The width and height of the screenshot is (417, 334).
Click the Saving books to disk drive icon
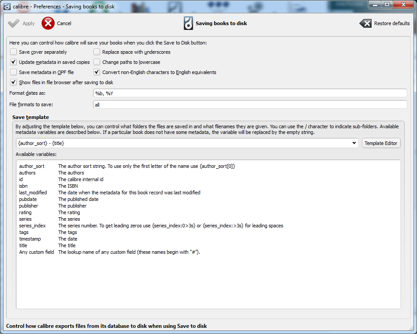tap(188, 23)
